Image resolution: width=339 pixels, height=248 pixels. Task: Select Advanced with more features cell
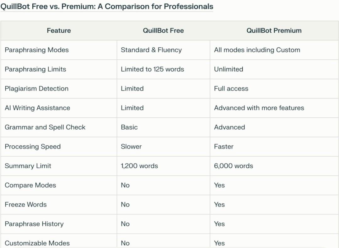tap(259, 108)
